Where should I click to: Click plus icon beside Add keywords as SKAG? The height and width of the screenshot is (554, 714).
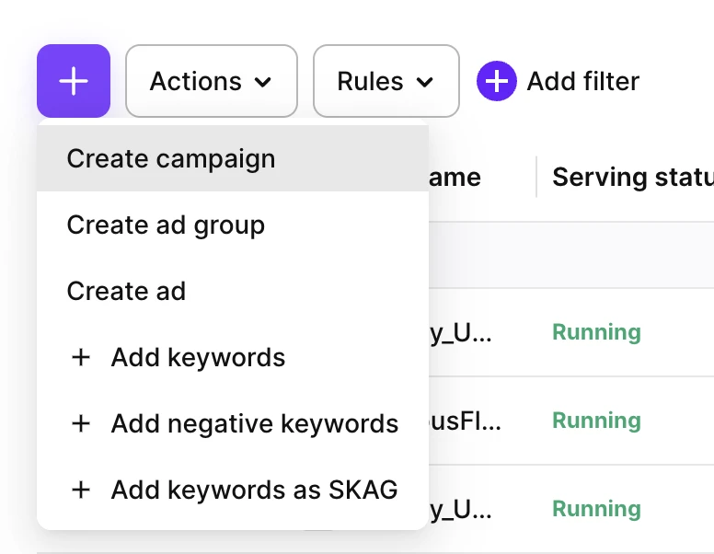pyautogui.click(x=81, y=491)
